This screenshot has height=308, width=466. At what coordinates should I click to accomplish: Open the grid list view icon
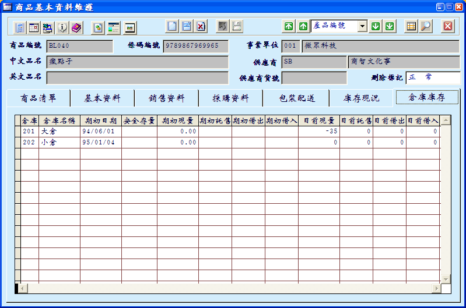click(411, 26)
